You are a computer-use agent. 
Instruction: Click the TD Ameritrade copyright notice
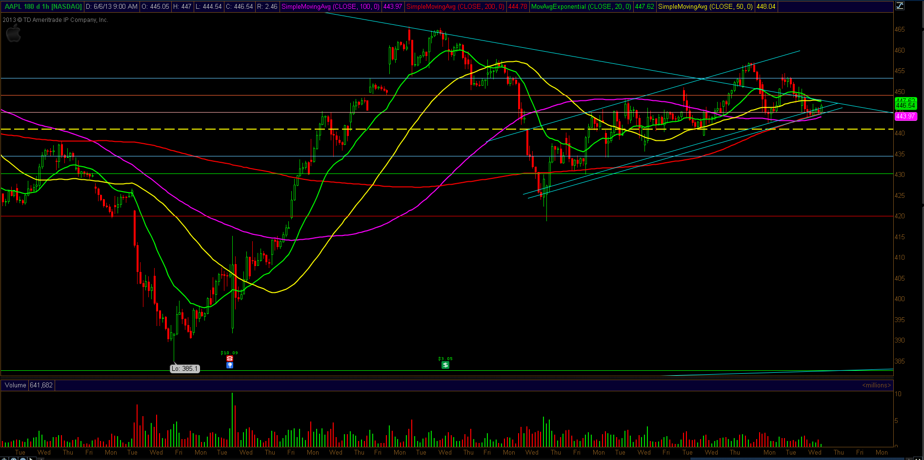(55, 20)
